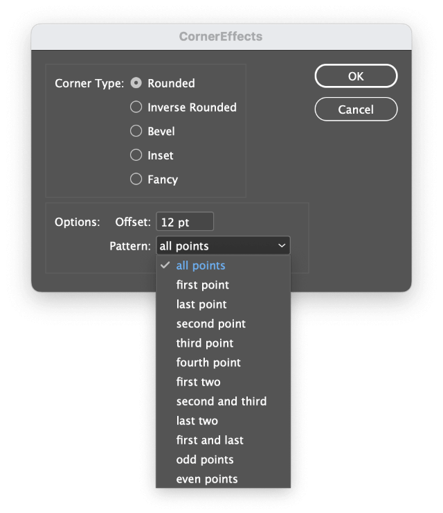Image resolution: width=443 pixels, height=513 pixels.
Task: Choose second point in the list
Action: (x=223, y=324)
